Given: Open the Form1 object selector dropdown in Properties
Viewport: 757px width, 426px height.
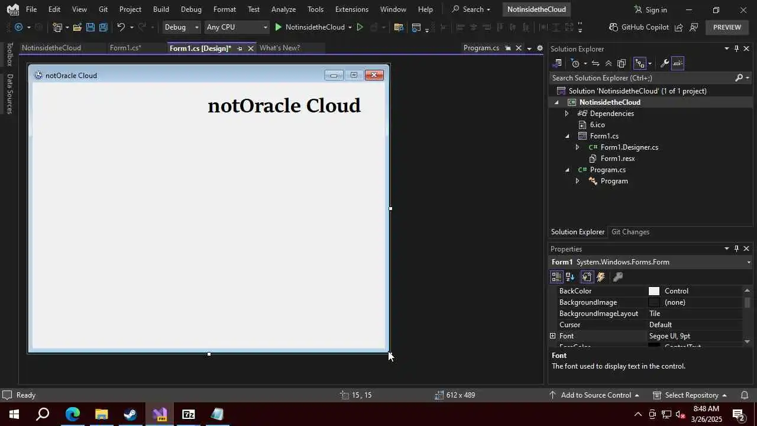Looking at the screenshot, I should coord(749,262).
